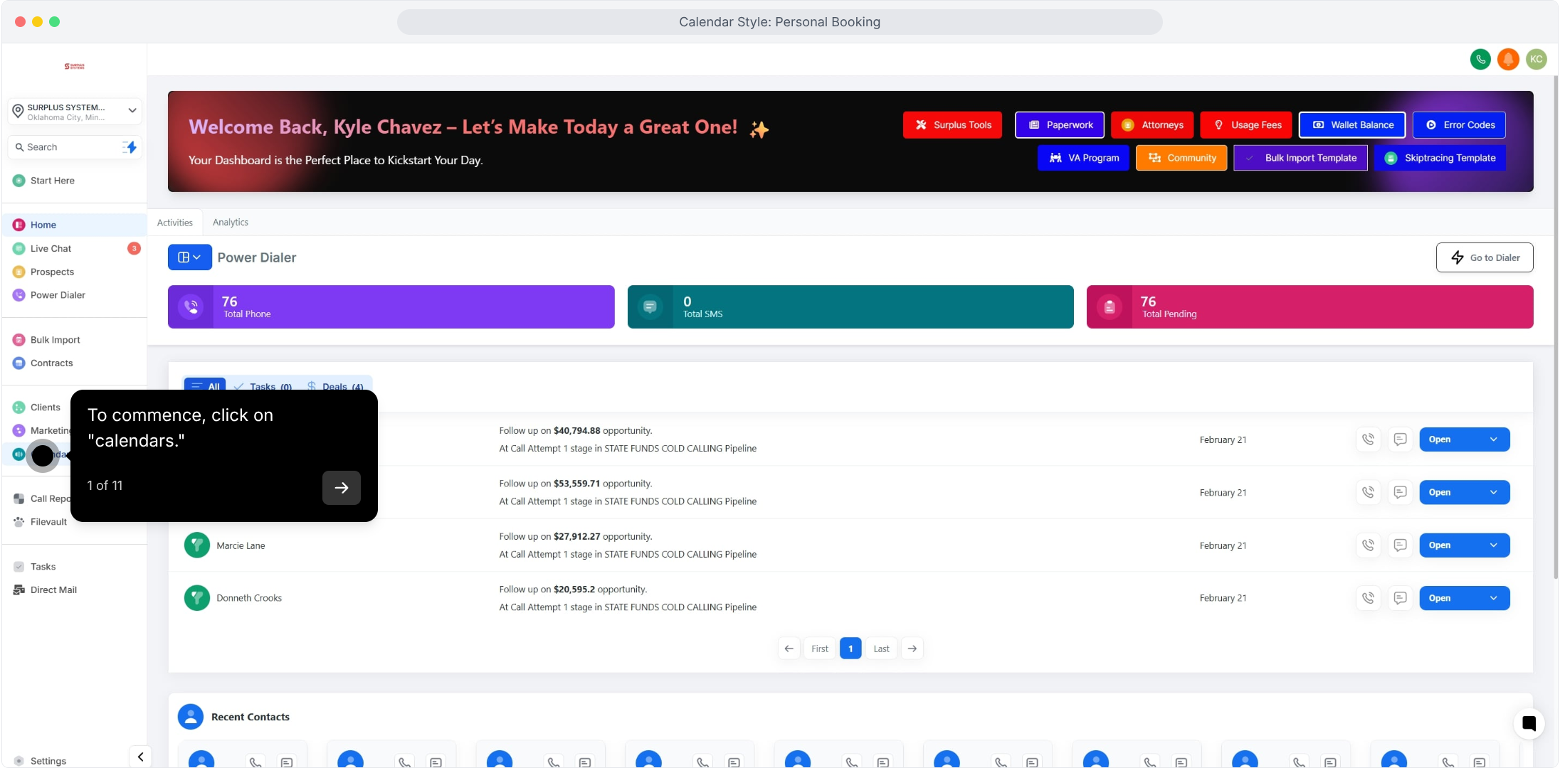Open the Wallet Balance button
This screenshot has height=768, width=1560.
1352,125
